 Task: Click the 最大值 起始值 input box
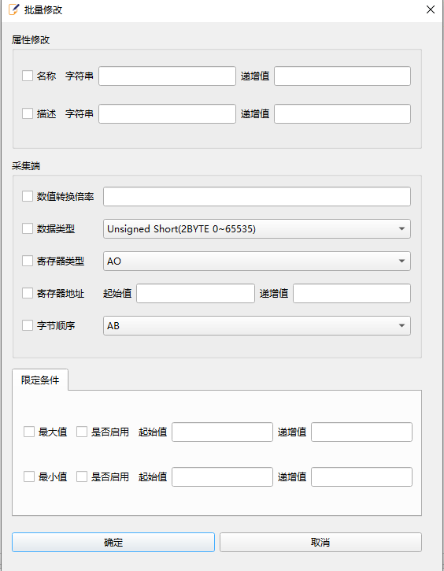click(x=222, y=432)
